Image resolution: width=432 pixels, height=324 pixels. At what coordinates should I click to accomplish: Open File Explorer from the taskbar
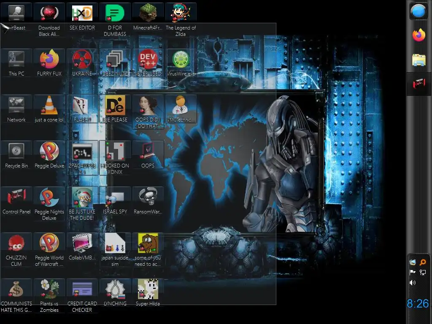419,60
